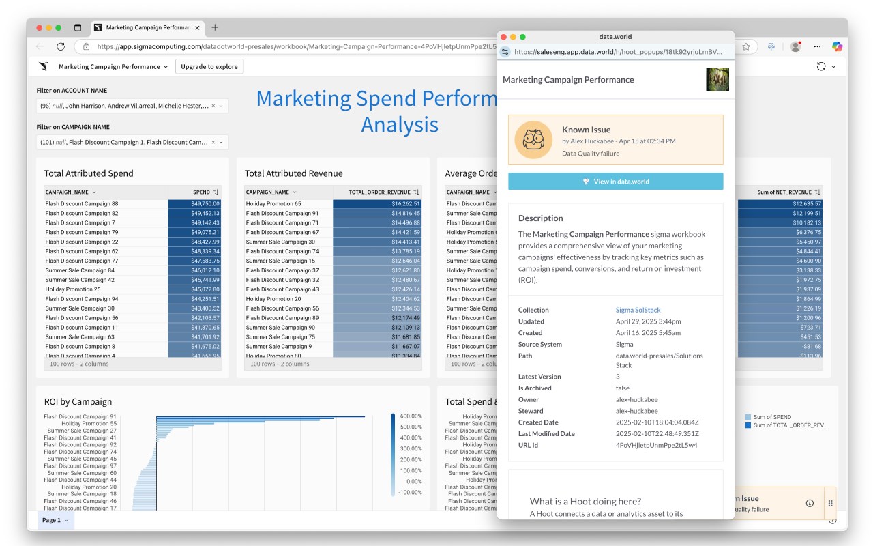Click What is a Hoot doing here? heading

pyautogui.click(x=585, y=501)
